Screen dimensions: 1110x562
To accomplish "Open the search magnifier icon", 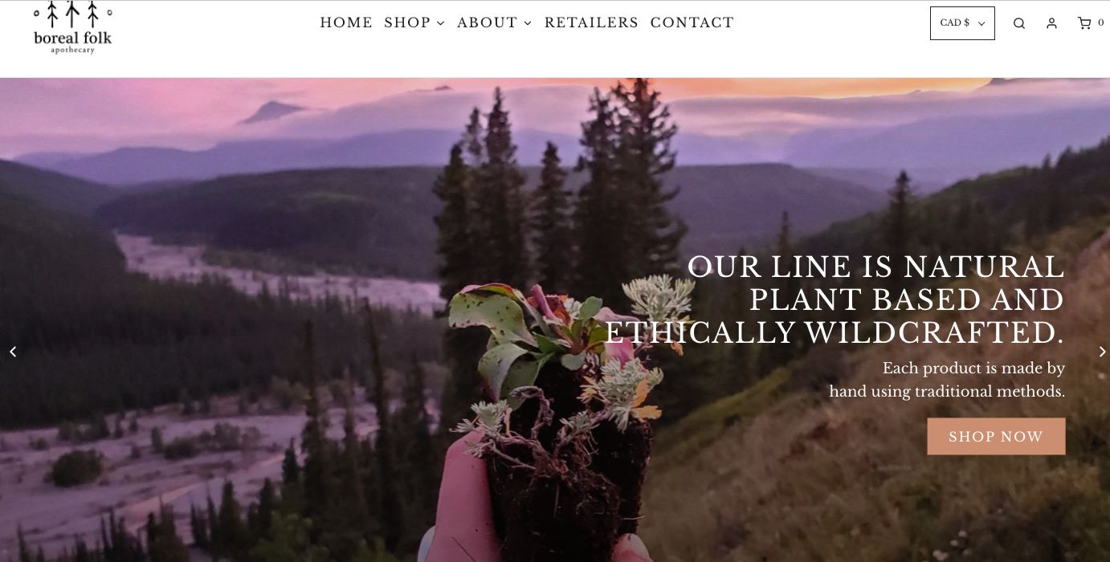I will point(1019,23).
